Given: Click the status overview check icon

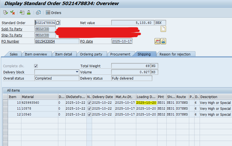Looking at the screenshot, I should 12,13.
